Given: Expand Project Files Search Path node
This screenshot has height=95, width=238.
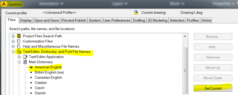Looking at the screenshot, I should click(13, 36).
